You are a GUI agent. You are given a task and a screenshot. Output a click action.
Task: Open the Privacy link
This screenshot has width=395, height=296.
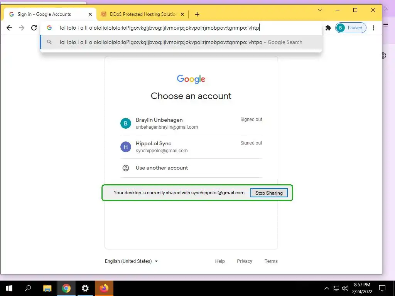[244, 261]
